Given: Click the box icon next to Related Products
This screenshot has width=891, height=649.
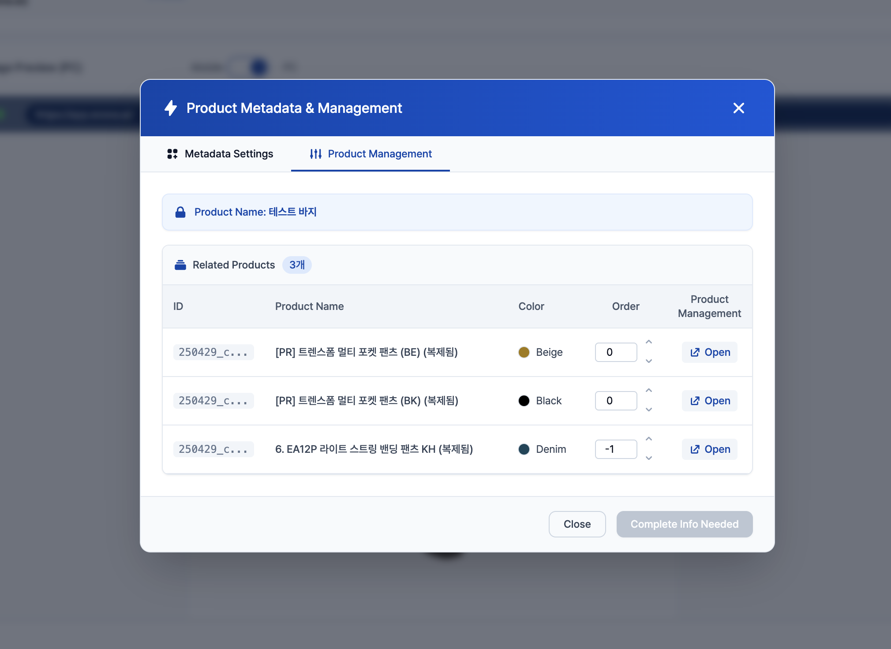Looking at the screenshot, I should point(181,265).
